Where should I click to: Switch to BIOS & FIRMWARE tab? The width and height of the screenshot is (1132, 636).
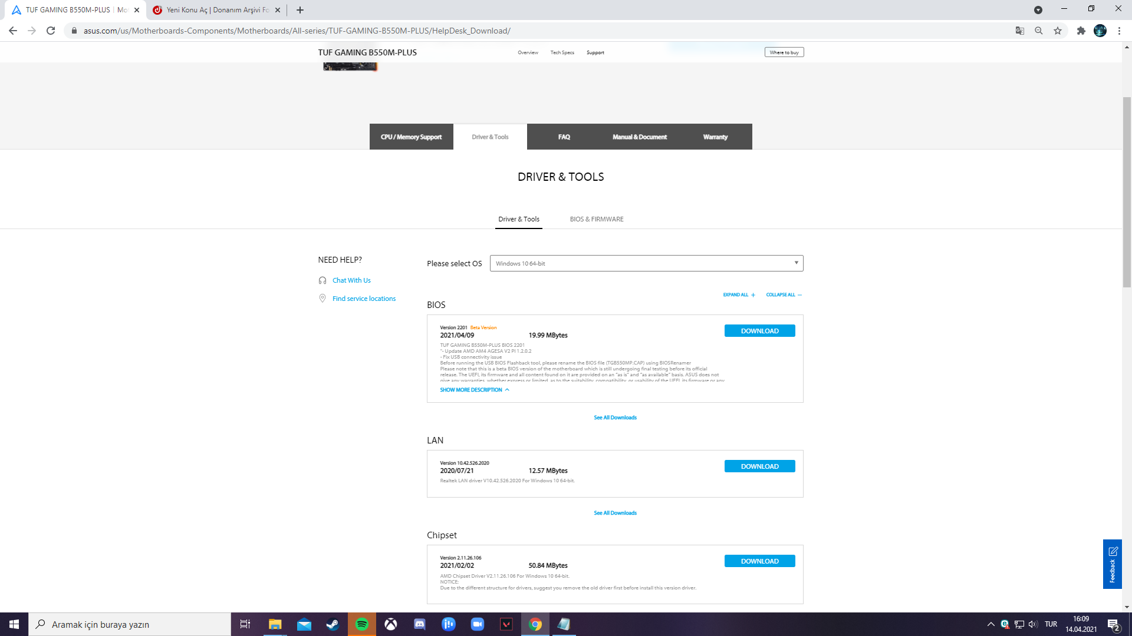tap(596, 219)
